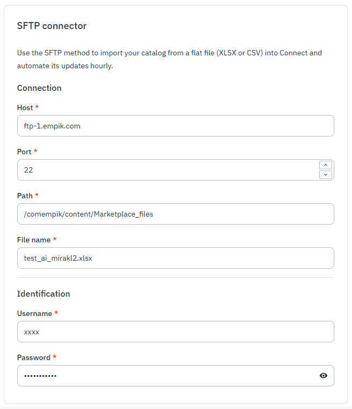This screenshot has width=352, height=409.
Task: Click into the Path input field
Action: click(x=175, y=214)
